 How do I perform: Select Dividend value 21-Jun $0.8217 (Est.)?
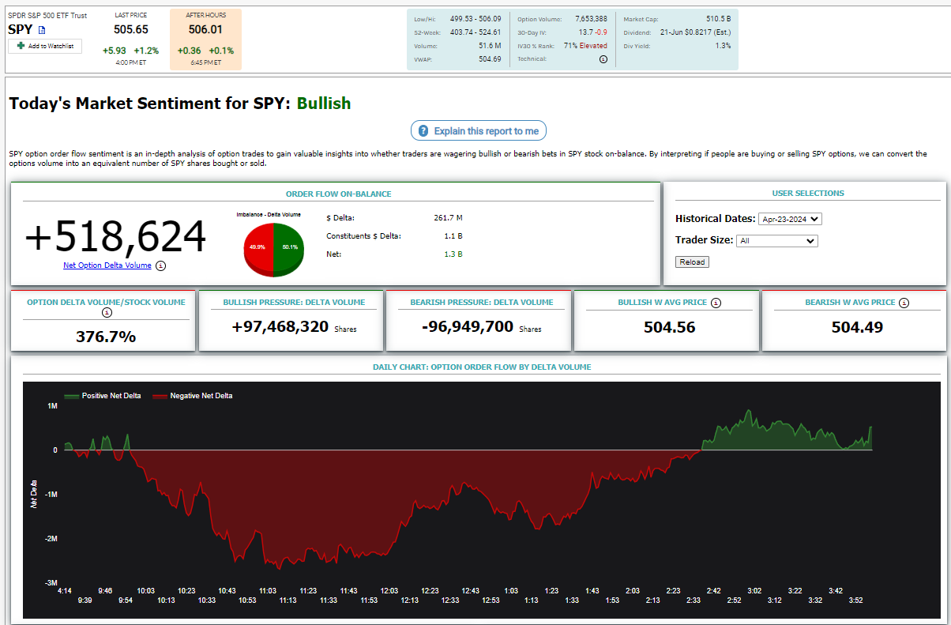(x=696, y=32)
